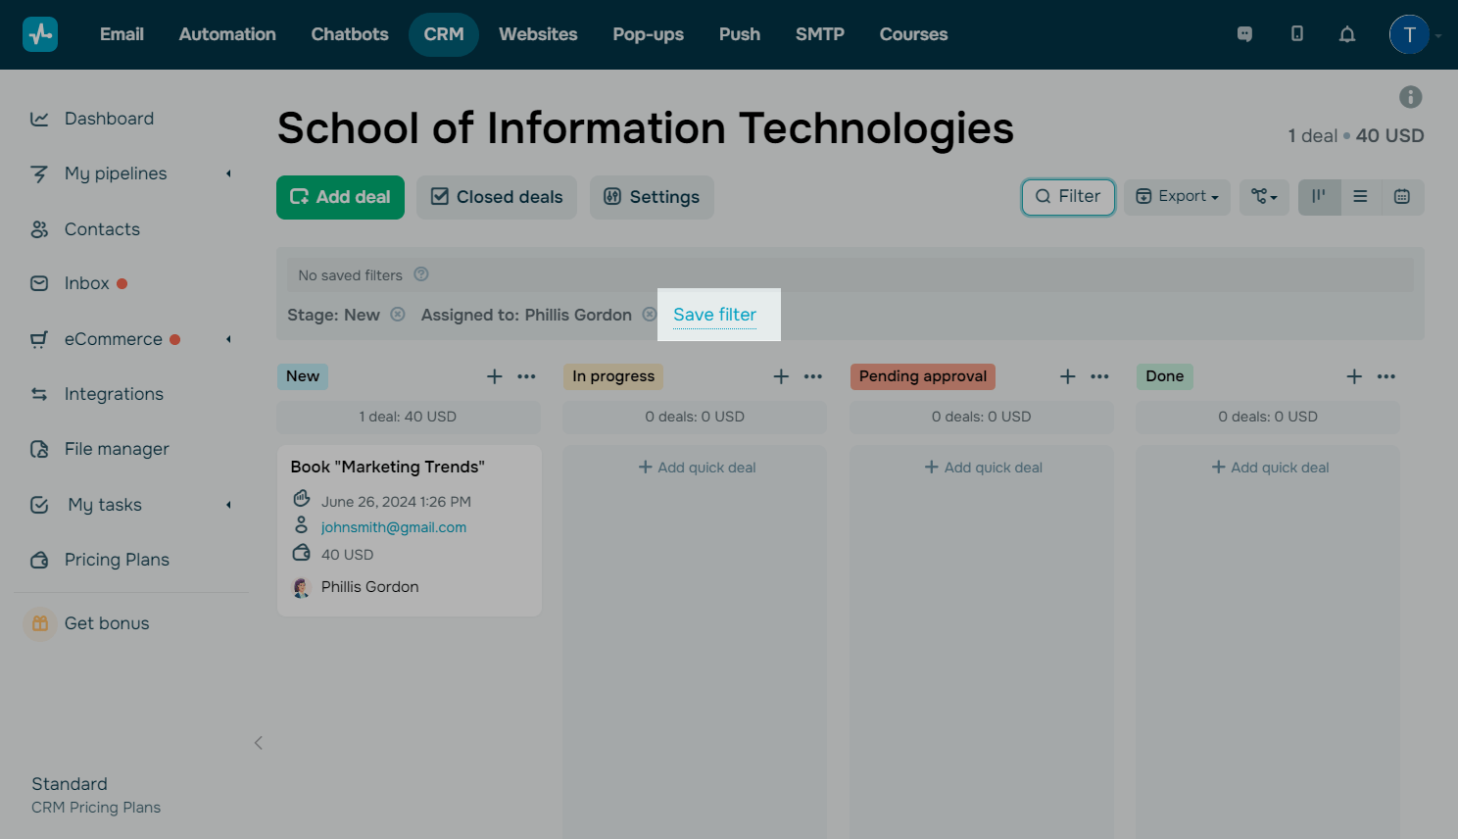Click the Save filter link
Screen dimensions: 1458x839
tap(714, 315)
